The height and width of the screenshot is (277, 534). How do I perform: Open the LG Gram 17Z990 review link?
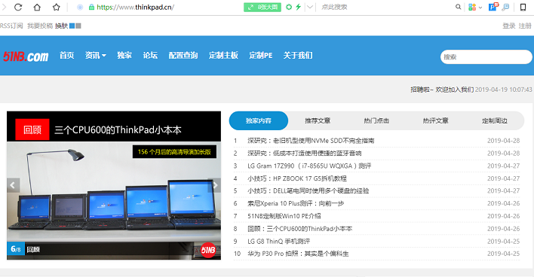[309, 166]
